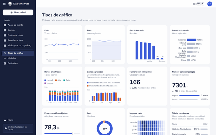Open the Área chart card
Viewport: 216px width, 135px height.
(x=105, y=45)
